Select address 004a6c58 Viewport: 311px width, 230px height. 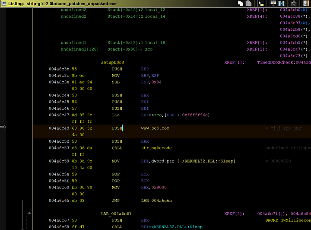pos(59,161)
